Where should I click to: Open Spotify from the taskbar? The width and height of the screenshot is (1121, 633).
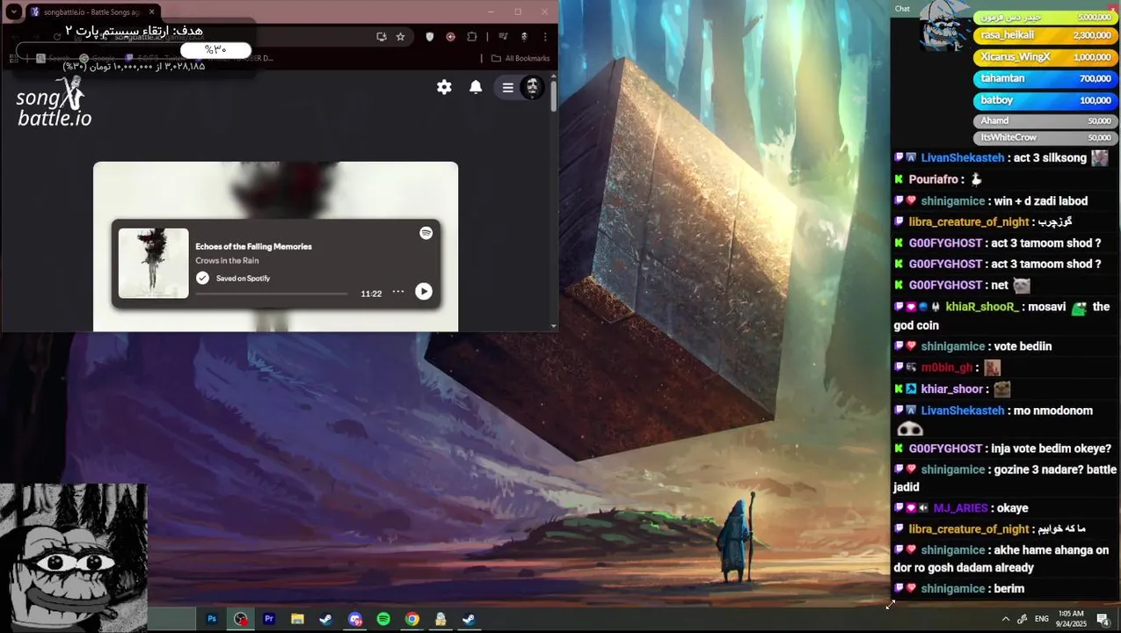383,619
